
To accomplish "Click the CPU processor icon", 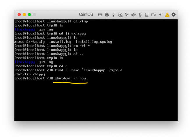I will (107, 15).
